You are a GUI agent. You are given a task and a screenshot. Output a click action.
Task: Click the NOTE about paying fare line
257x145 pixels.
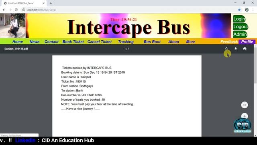tap(97, 104)
